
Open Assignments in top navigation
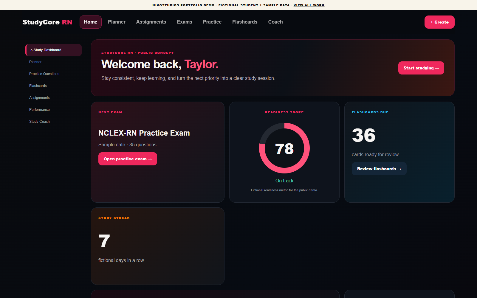click(x=151, y=22)
